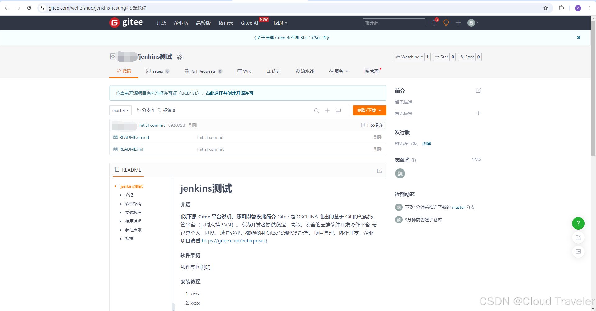Click the badge icon beside jenkins测试 title
Image resolution: width=596 pixels, height=311 pixels.
click(179, 57)
